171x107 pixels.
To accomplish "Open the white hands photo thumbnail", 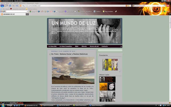I will click(111, 87).
